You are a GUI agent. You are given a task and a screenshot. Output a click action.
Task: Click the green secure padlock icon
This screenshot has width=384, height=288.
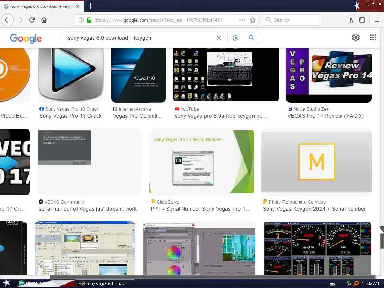click(89, 20)
